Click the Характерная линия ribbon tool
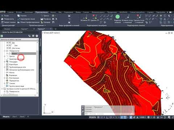 (26, 19)
